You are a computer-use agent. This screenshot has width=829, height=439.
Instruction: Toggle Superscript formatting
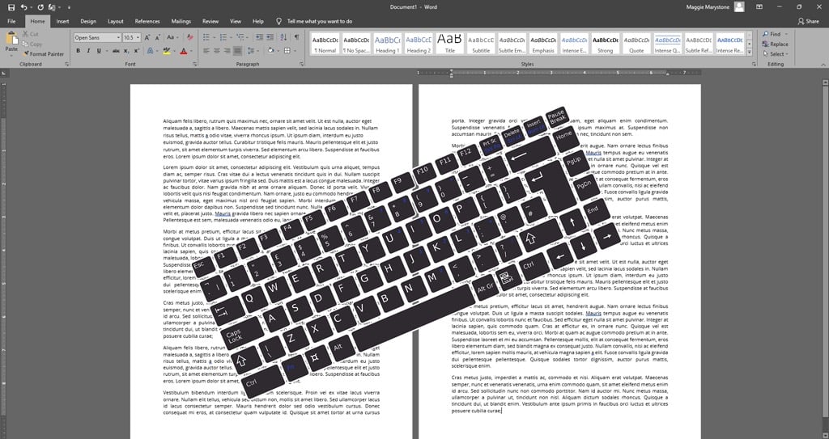[136, 51]
